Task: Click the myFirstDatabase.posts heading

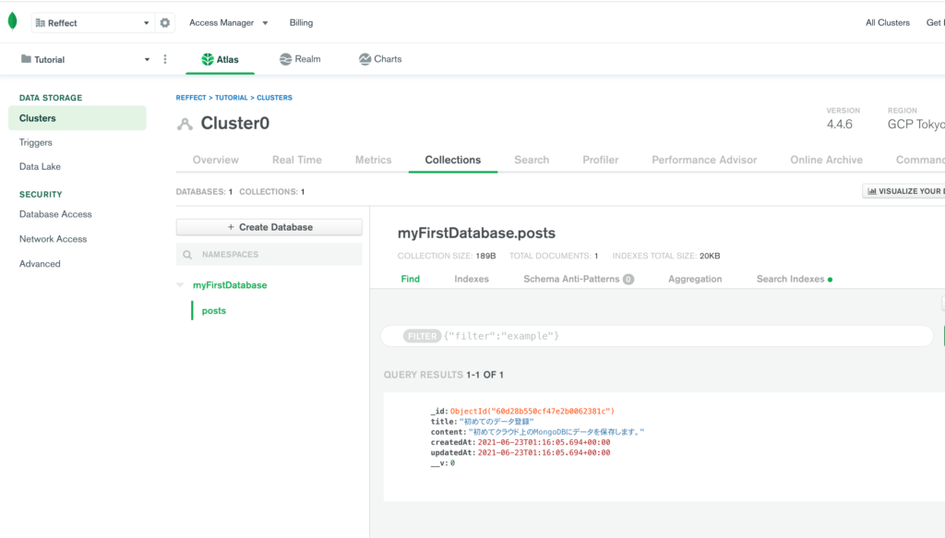Action: (x=476, y=233)
